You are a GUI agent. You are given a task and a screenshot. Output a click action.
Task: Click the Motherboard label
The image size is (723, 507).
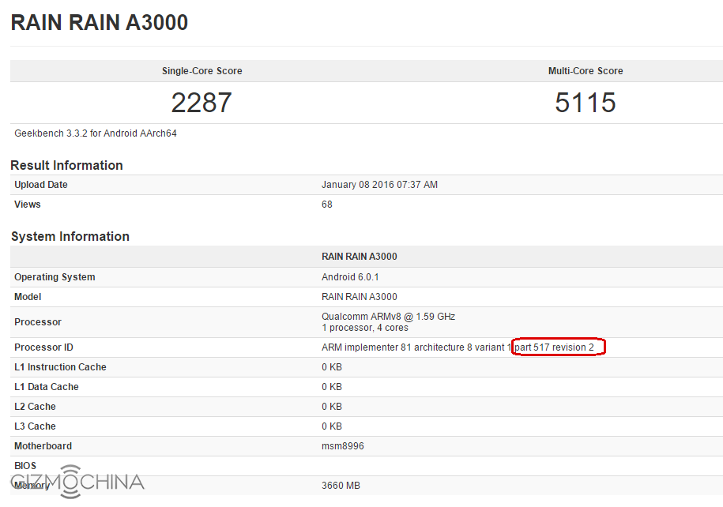[43, 445]
